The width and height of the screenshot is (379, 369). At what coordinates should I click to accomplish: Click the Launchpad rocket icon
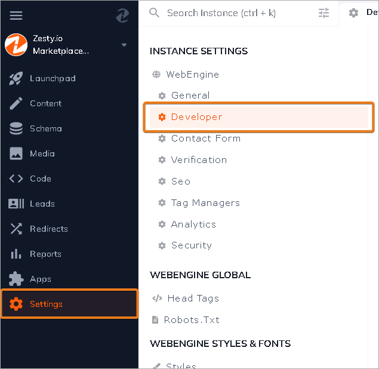16,78
